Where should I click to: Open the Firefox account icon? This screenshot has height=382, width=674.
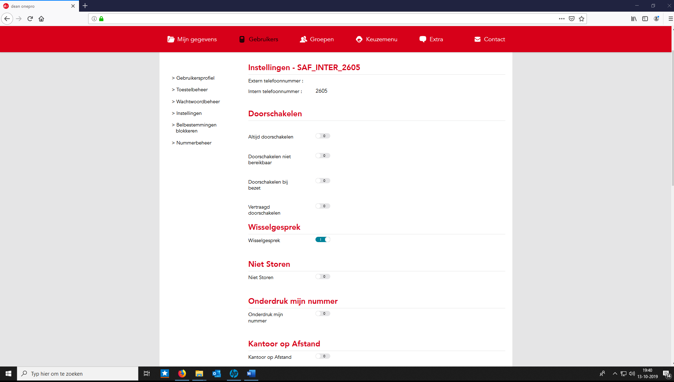click(x=656, y=19)
